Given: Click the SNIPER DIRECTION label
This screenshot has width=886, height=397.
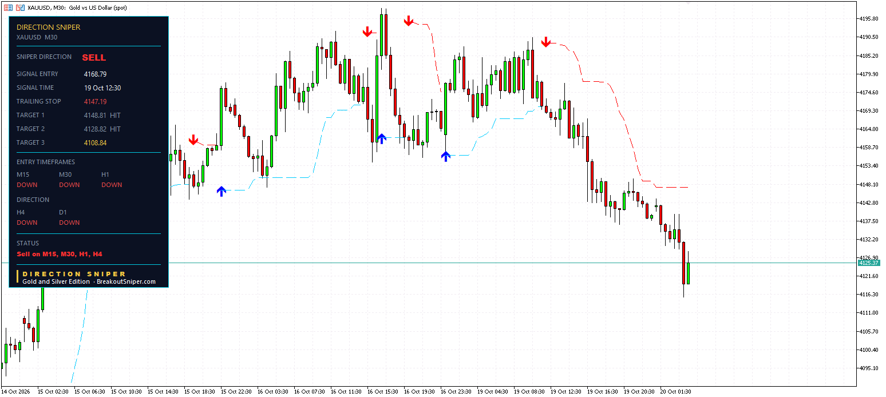Looking at the screenshot, I should [x=44, y=57].
